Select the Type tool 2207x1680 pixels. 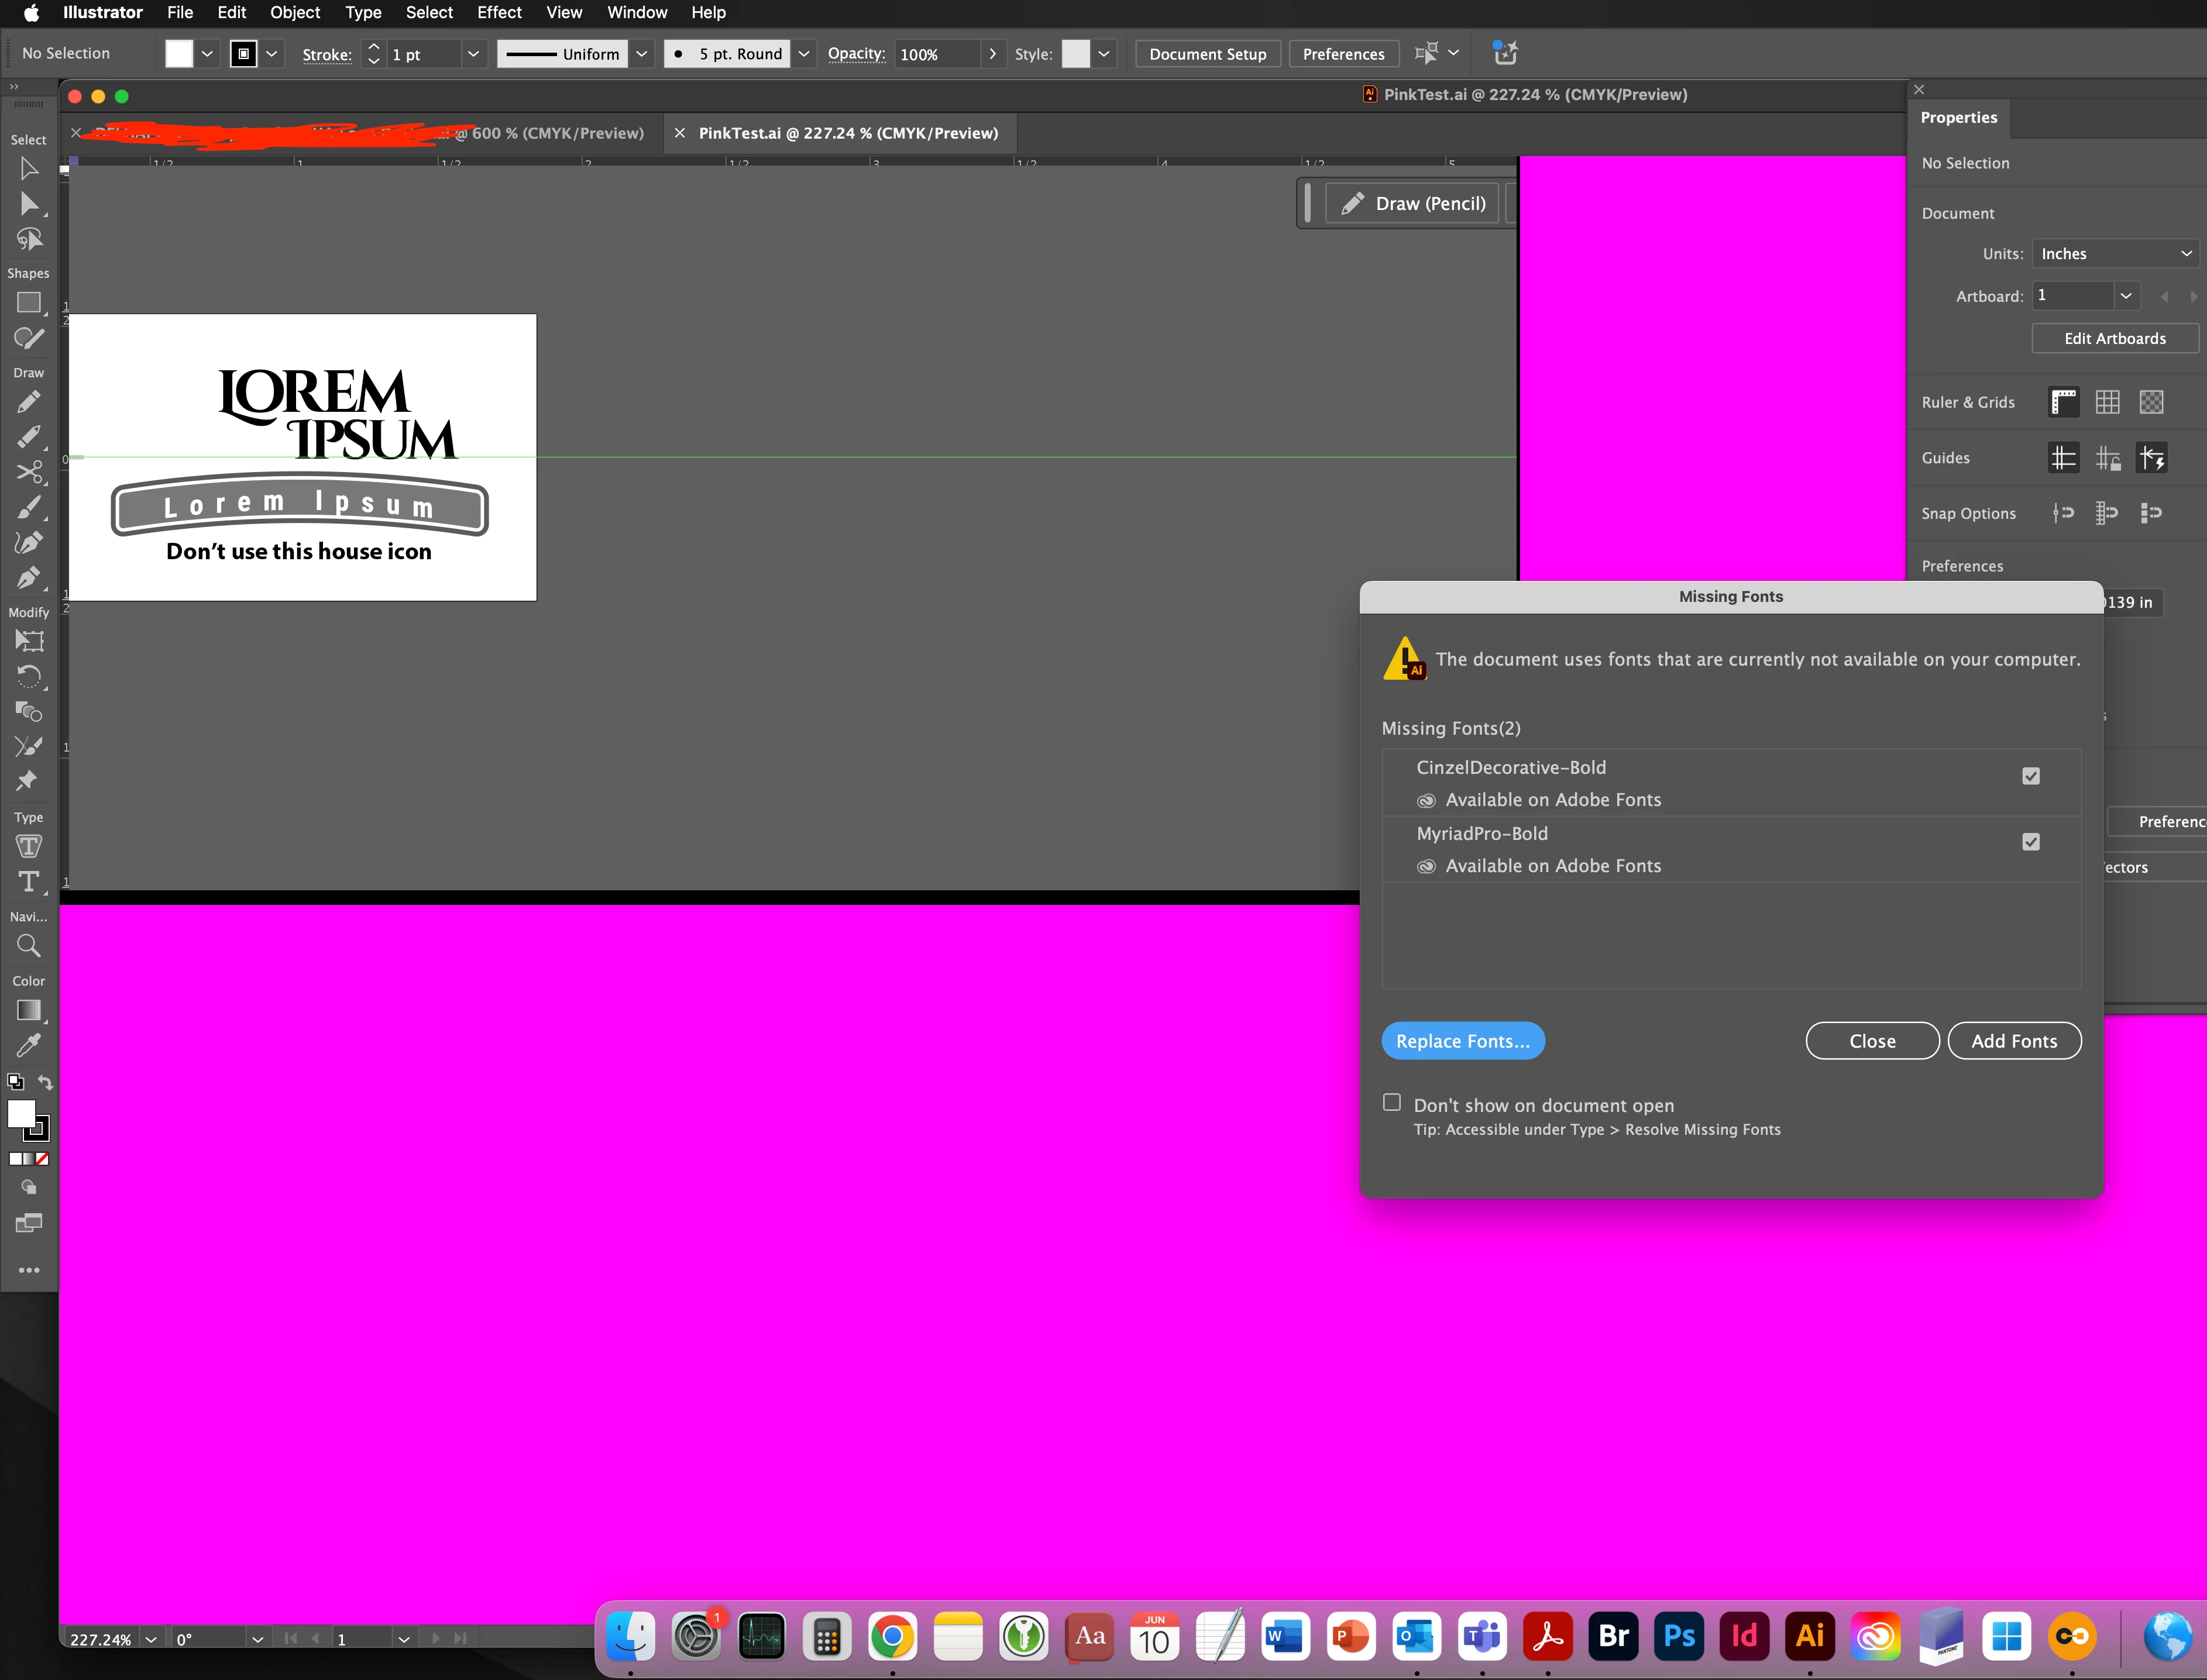[x=29, y=881]
